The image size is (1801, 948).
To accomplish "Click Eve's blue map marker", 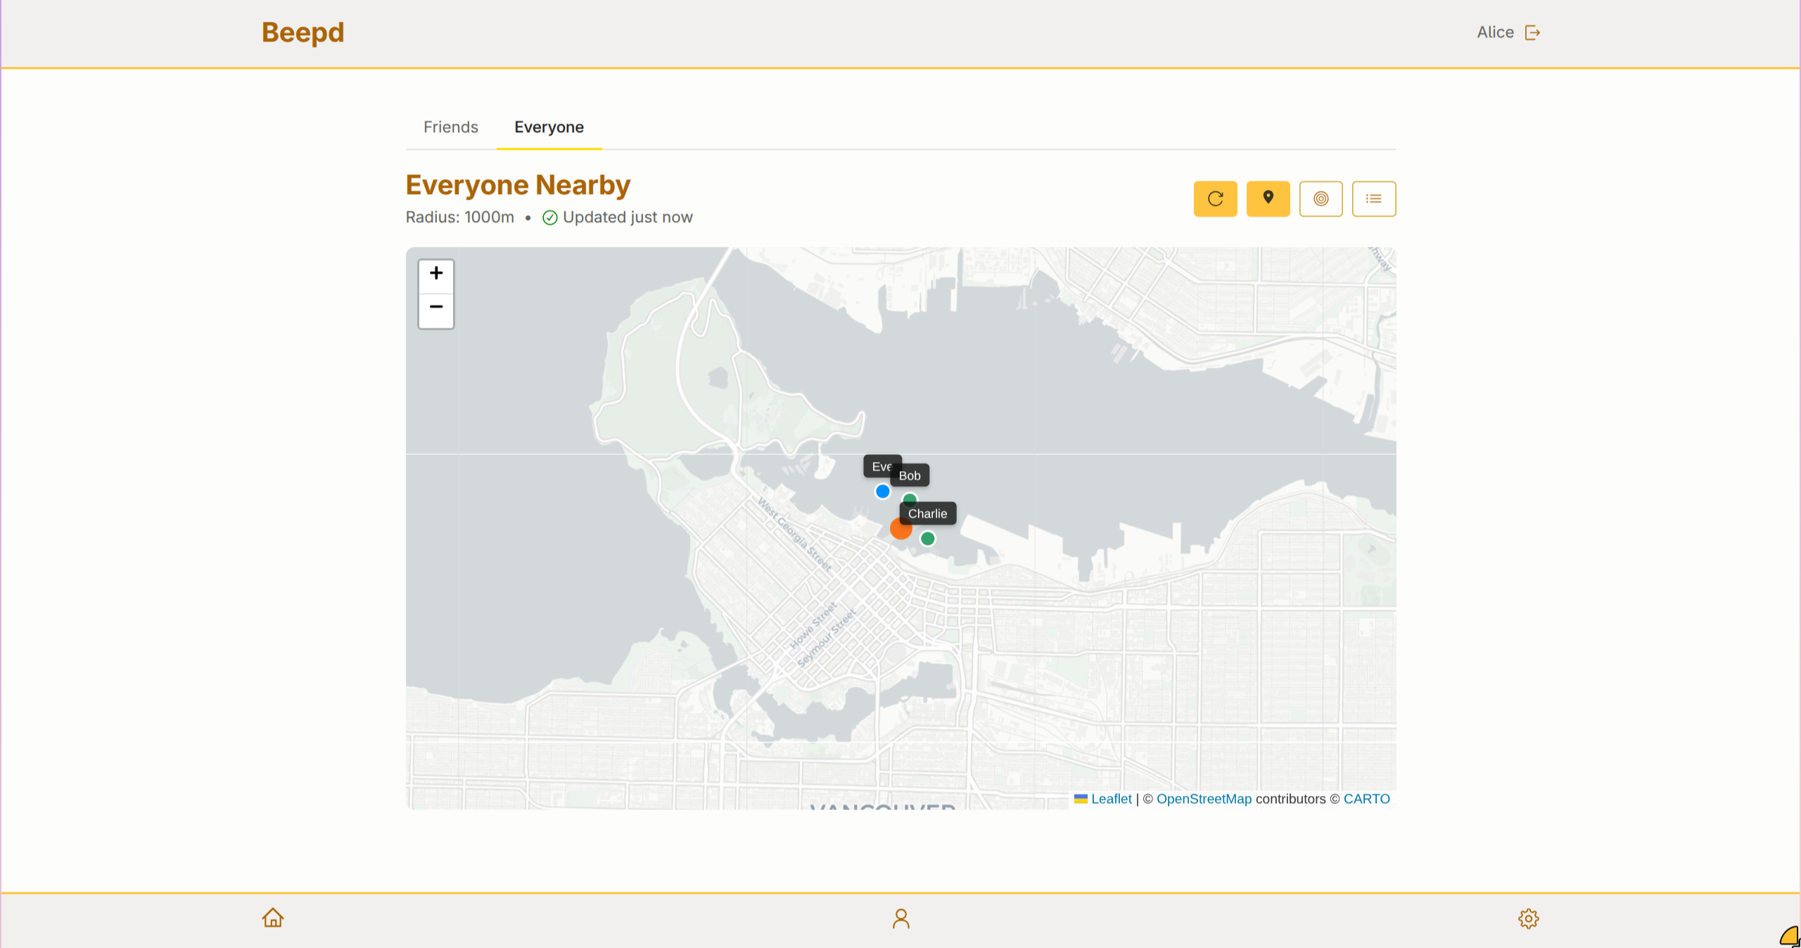I will (882, 491).
